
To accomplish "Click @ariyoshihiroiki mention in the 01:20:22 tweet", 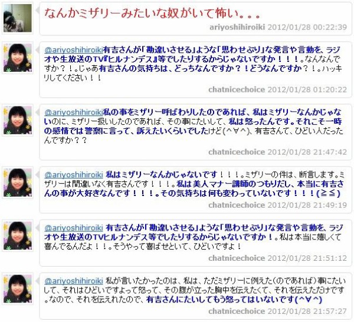I will click(x=74, y=50).
